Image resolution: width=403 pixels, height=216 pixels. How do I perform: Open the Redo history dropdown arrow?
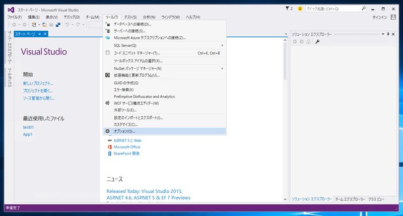(84, 25)
